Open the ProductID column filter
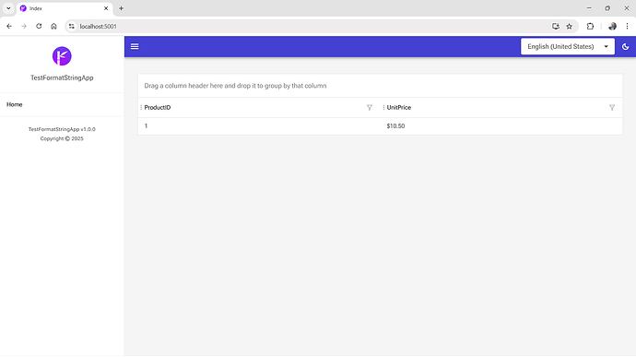Image resolution: width=636 pixels, height=357 pixels. coord(370,108)
